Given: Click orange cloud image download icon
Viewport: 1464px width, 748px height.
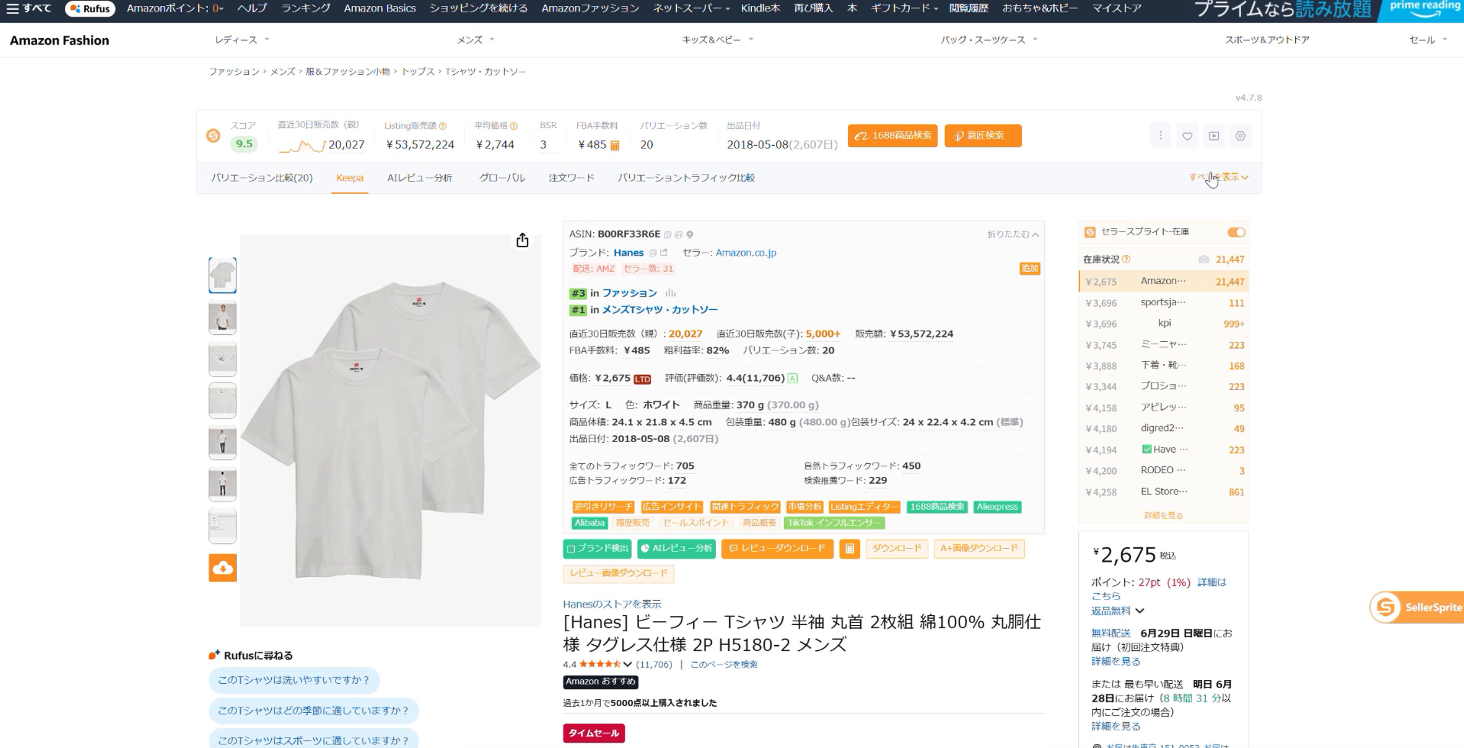Looking at the screenshot, I should [x=223, y=567].
